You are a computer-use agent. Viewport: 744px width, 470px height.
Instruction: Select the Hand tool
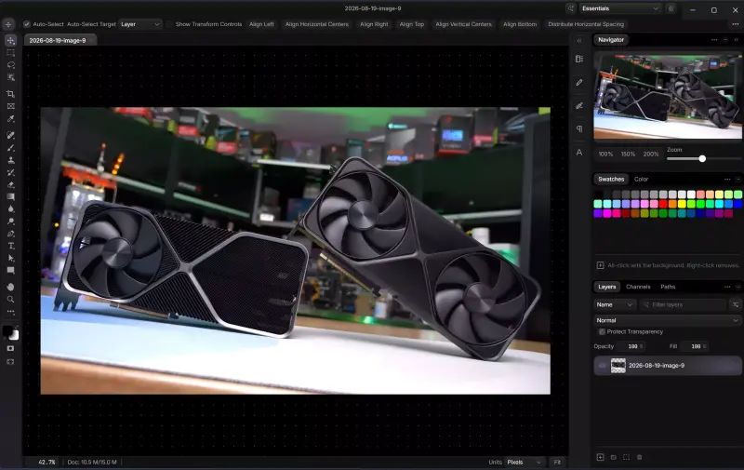[x=10, y=287]
